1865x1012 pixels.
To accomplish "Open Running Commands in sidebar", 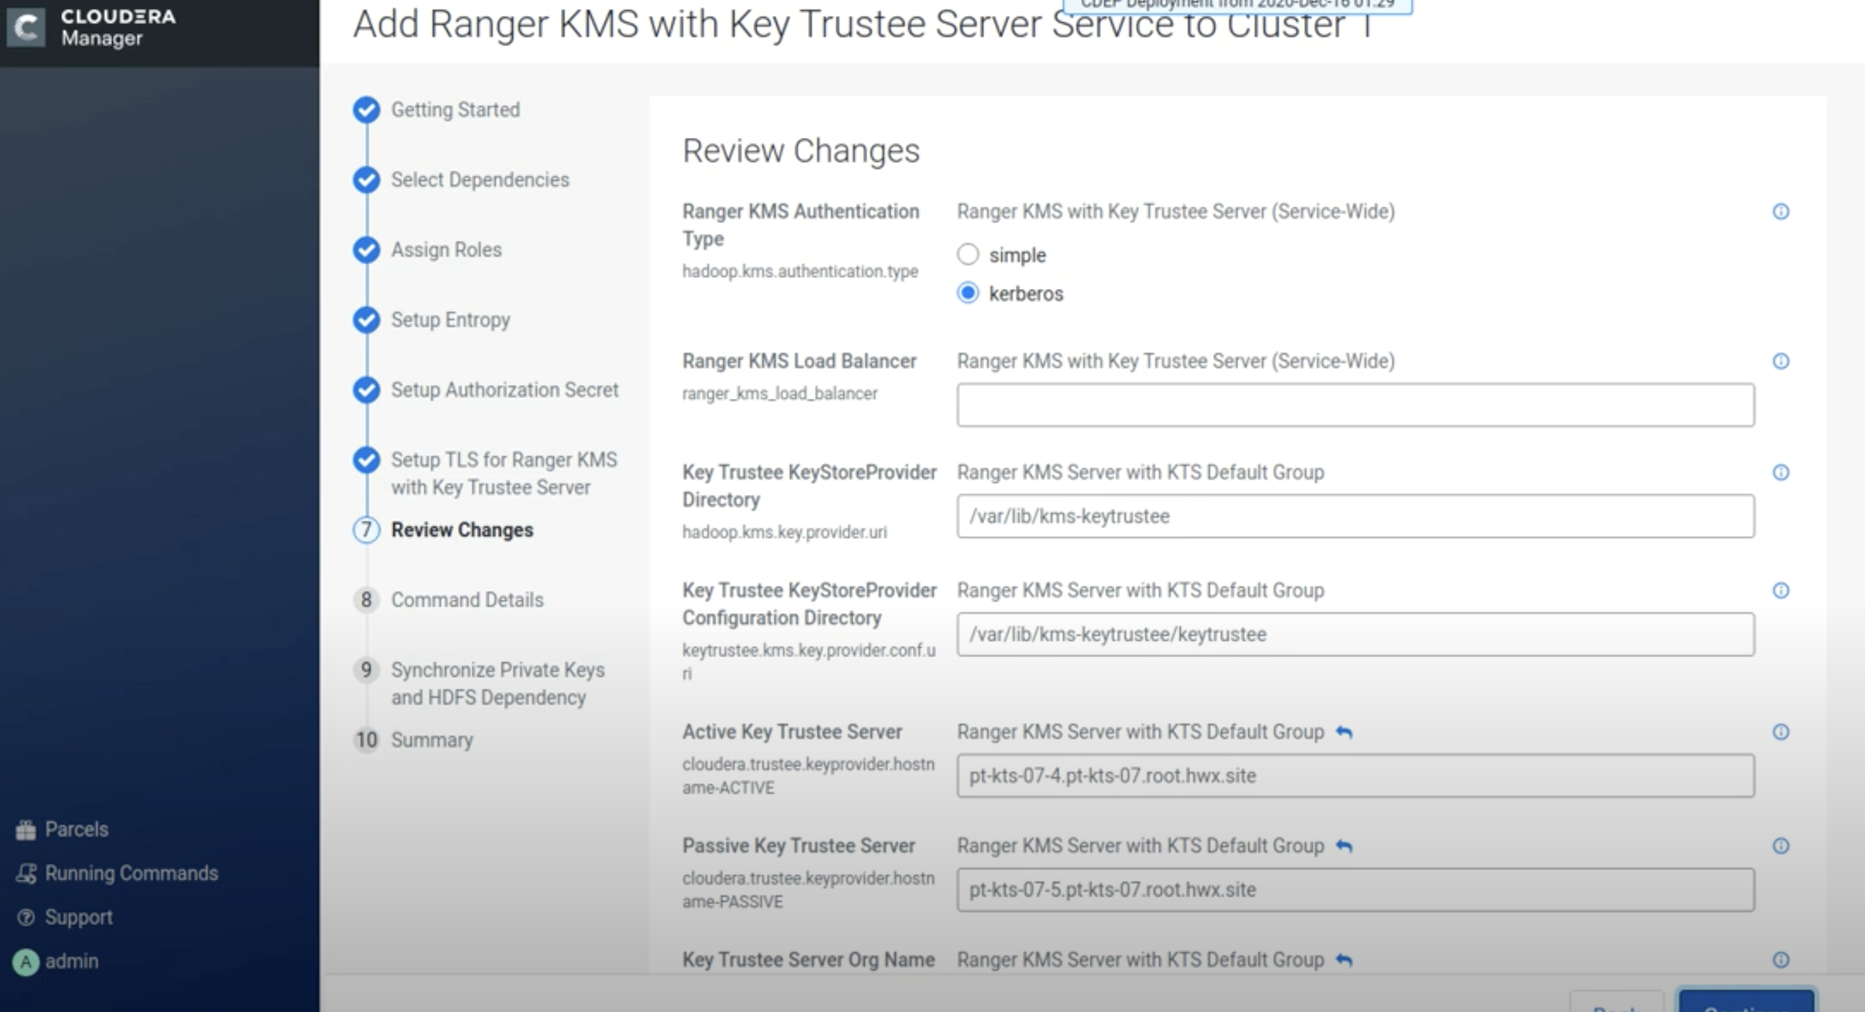I will pyautogui.click(x=117, y=873).
